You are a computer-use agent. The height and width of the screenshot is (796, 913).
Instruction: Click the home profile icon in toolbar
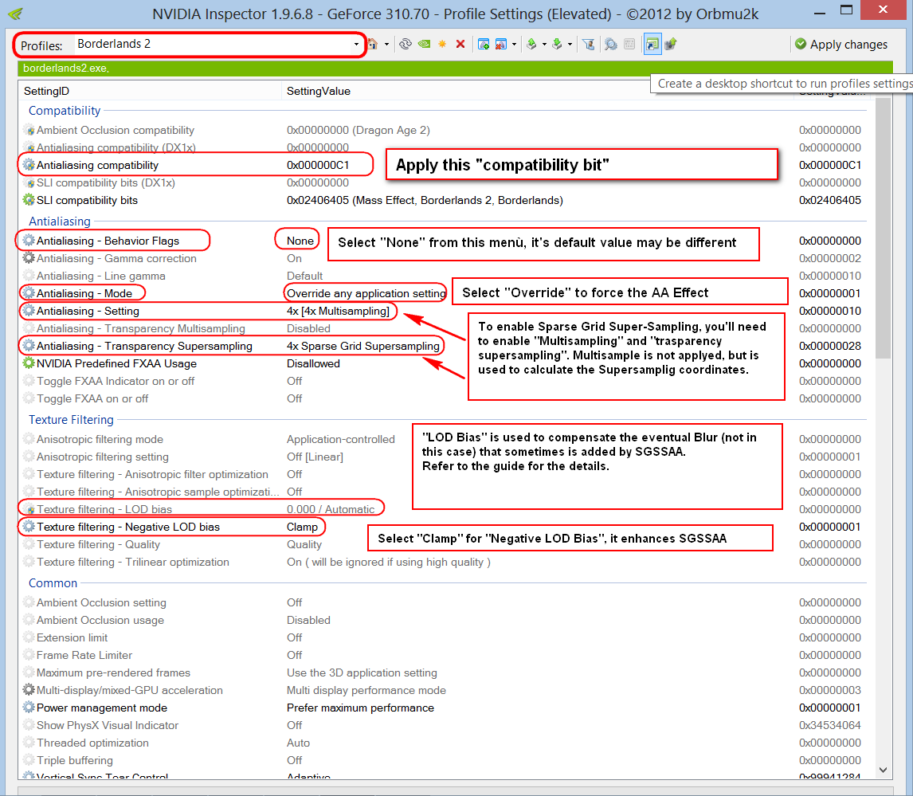373,45
